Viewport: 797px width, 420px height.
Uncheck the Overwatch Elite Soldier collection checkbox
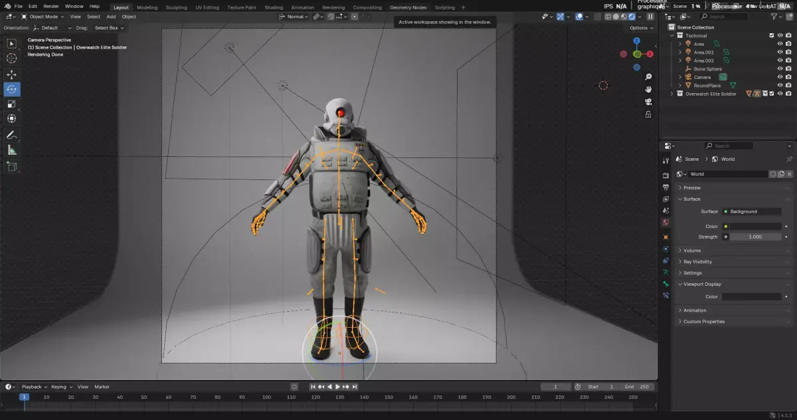click(771, 94)
